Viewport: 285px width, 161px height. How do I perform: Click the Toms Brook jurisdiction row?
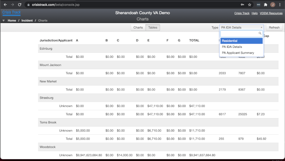pyautogui.click(x=158, y=122)
